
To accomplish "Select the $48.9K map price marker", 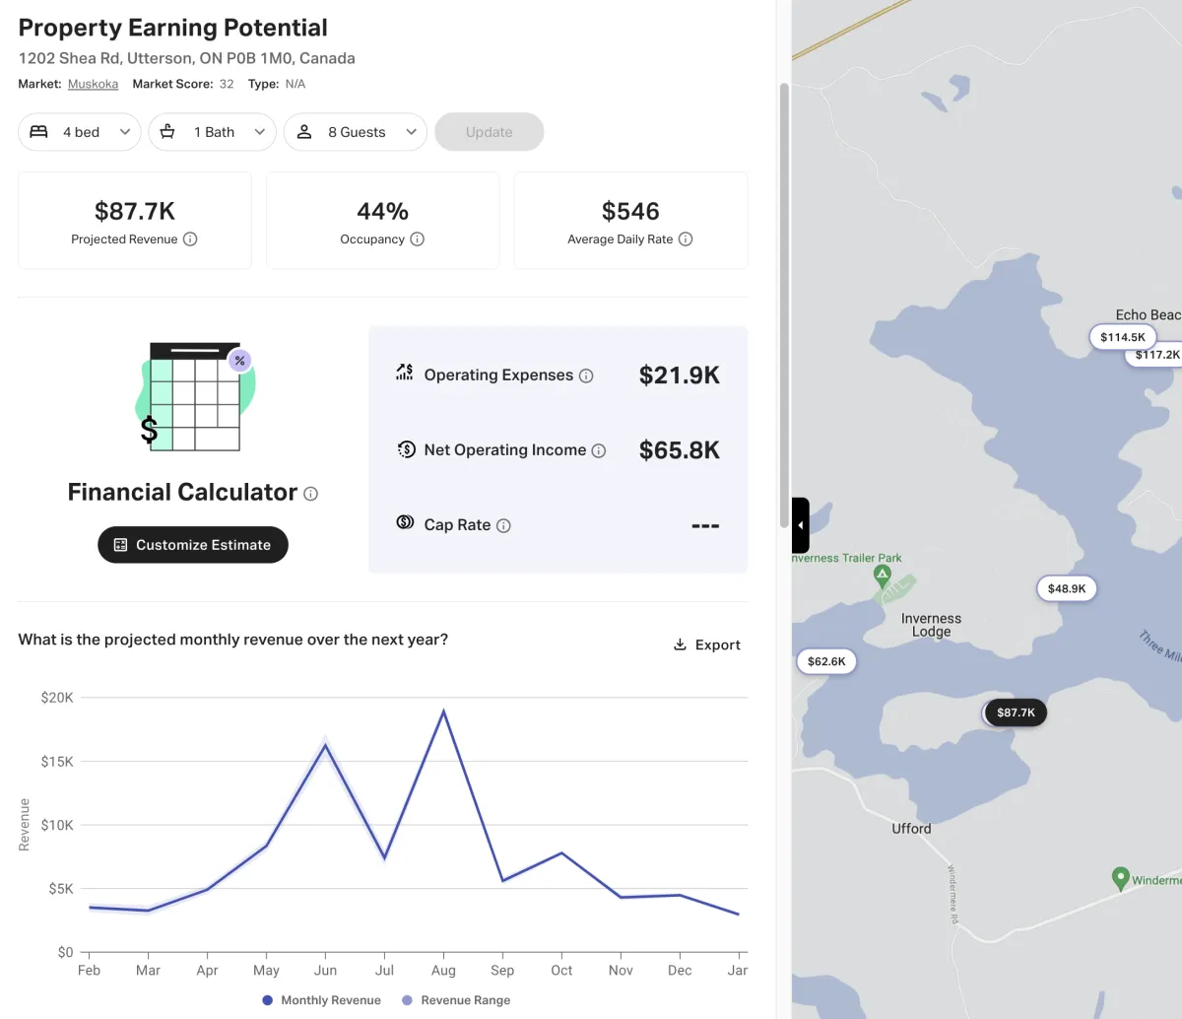I will click(1066, 588).
